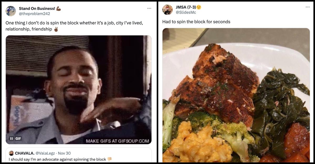
Task: Open more options on SlidesMc tweet
Action: click(x=308, y=7)
